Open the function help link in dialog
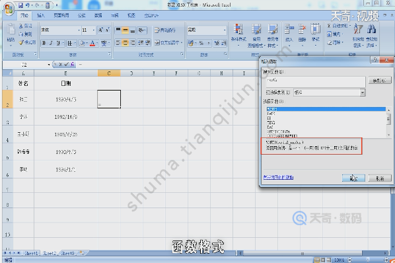395x263 pixels. point(278,177)
